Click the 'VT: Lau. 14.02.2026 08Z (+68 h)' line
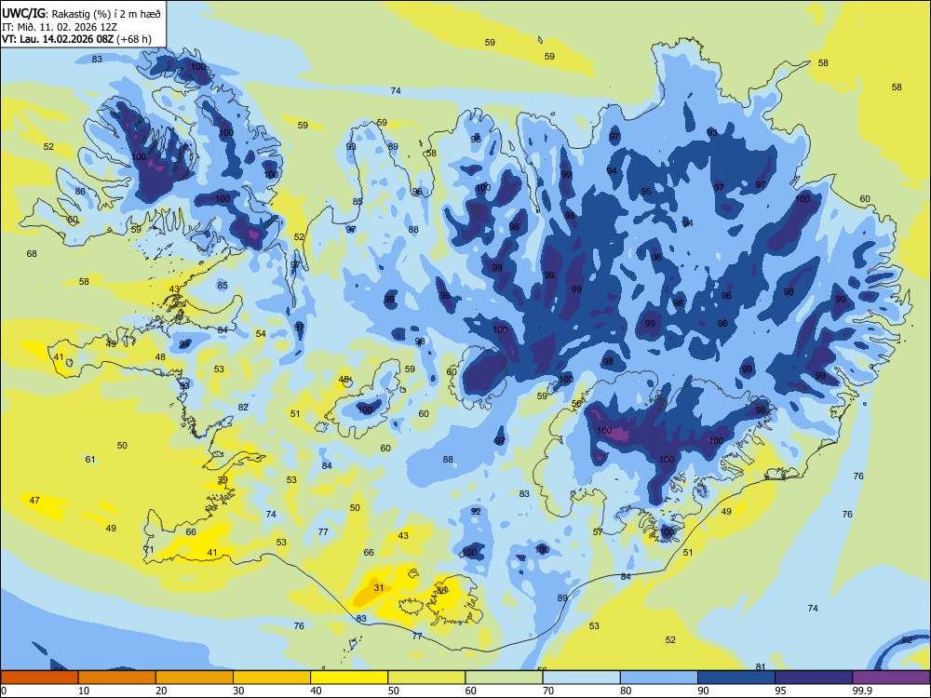The height and width of the screenshot is (698, 931). (76, 39)
